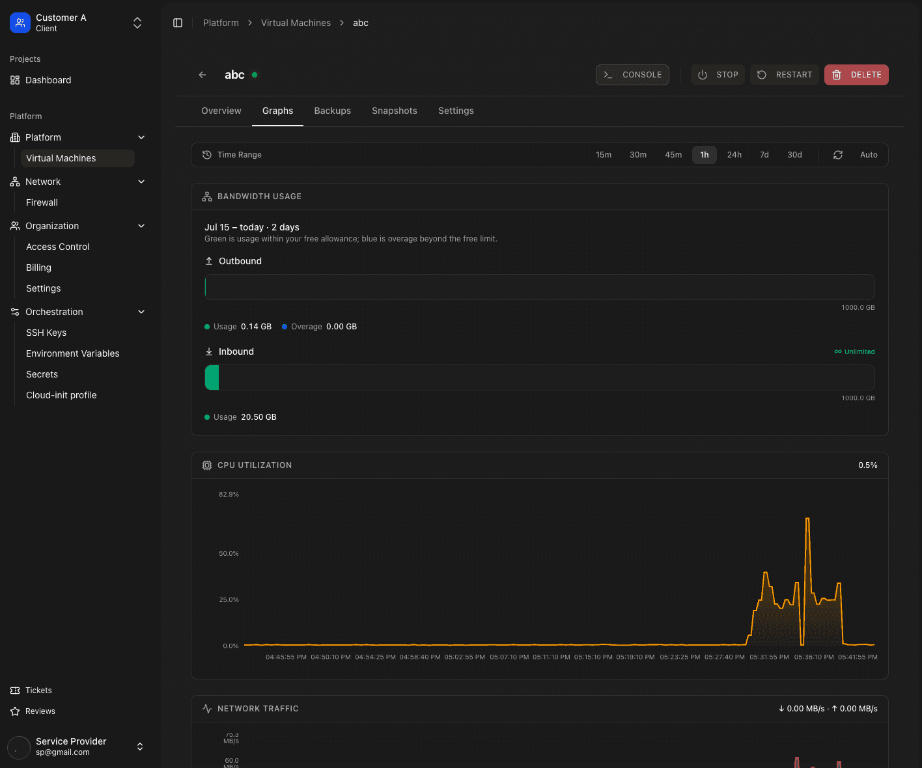Open the Customer A organization switcher
This screenshot has height=768, width=922.
(77, 23)
